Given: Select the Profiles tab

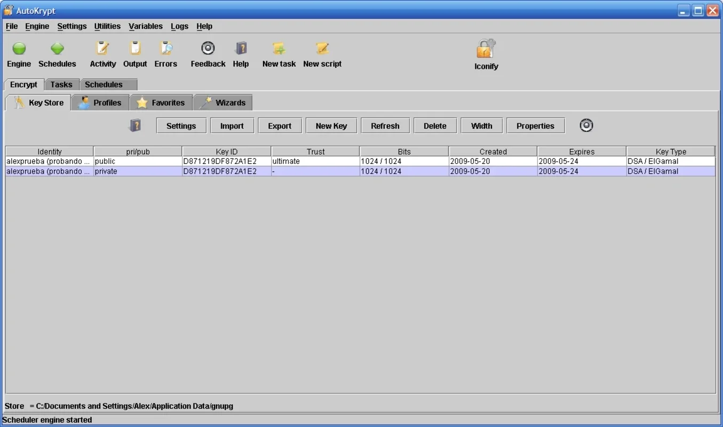Looking at the screenshot, I should [x=100, y=102].
